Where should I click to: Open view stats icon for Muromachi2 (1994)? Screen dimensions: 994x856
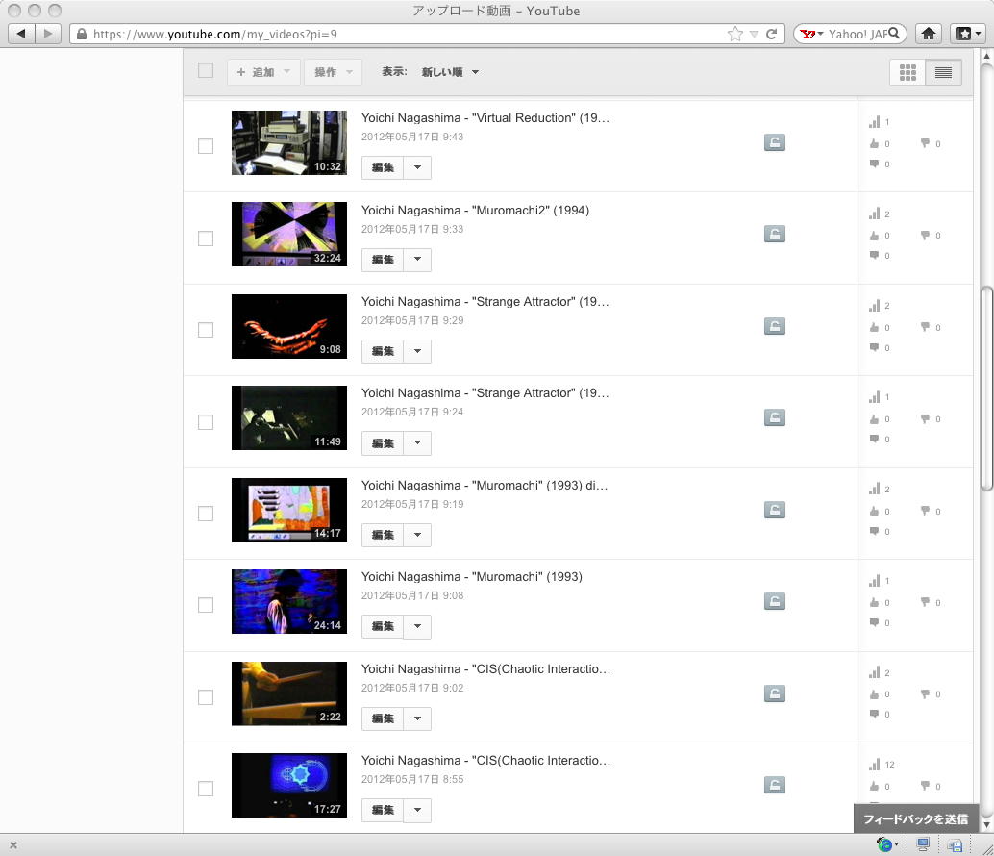[874, 214]
